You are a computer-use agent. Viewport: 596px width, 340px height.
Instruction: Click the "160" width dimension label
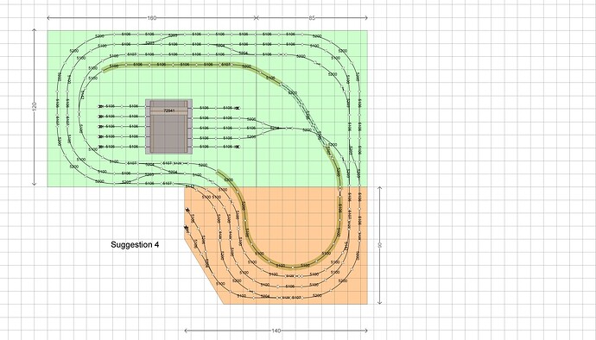tap(152, 18)
